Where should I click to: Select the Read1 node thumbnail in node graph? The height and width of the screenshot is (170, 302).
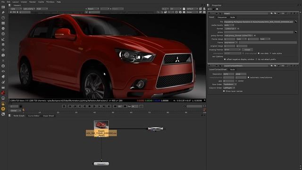pos(101,125)
